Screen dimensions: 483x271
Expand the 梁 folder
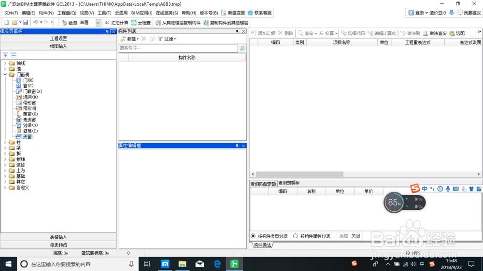(x=5, y=148)
